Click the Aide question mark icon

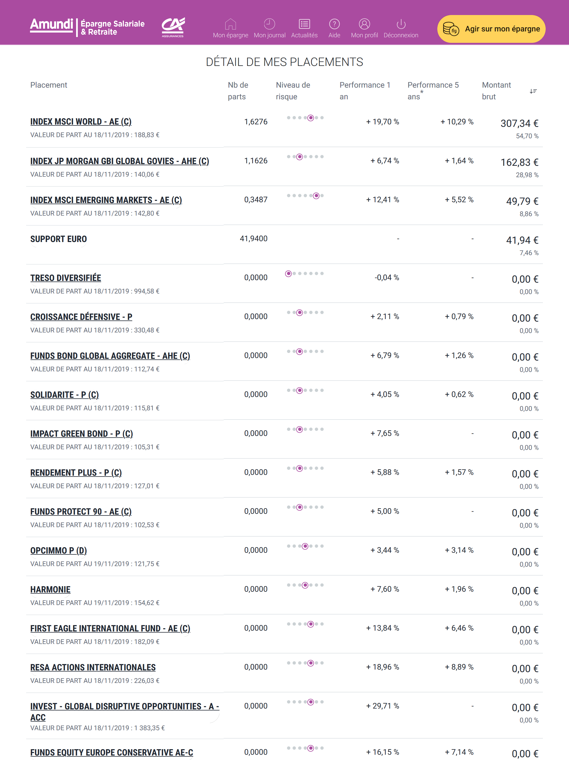click(x=334, y=24)
